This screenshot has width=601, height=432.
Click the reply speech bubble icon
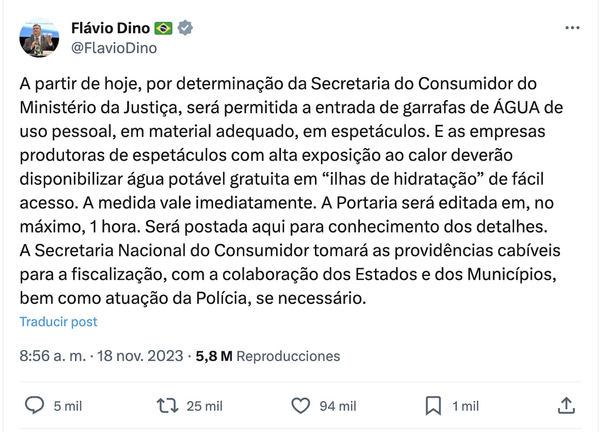click(34, 406)
